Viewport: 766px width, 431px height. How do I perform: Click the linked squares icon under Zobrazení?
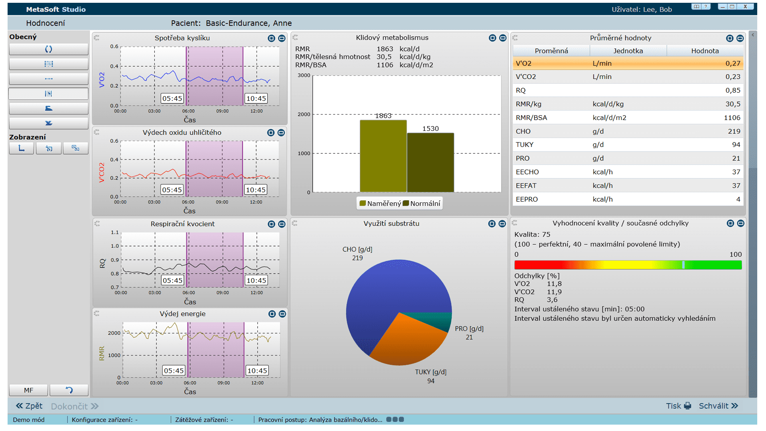(x=75, y=148)
